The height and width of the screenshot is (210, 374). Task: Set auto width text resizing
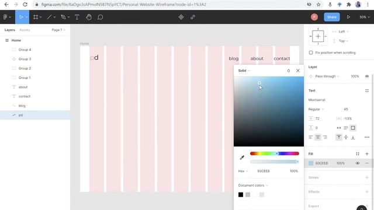point(339,128)
